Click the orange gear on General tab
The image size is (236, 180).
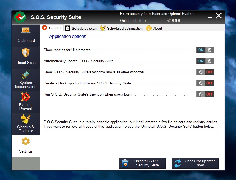click(45, 28)
